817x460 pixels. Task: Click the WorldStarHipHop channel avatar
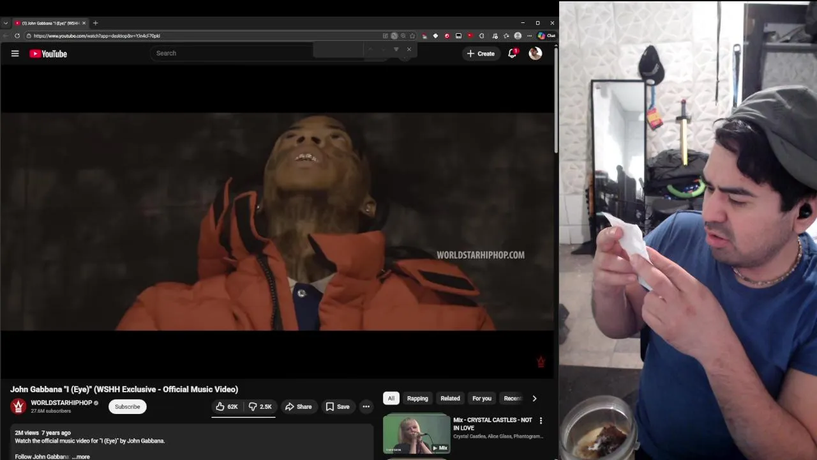[19, 406]
